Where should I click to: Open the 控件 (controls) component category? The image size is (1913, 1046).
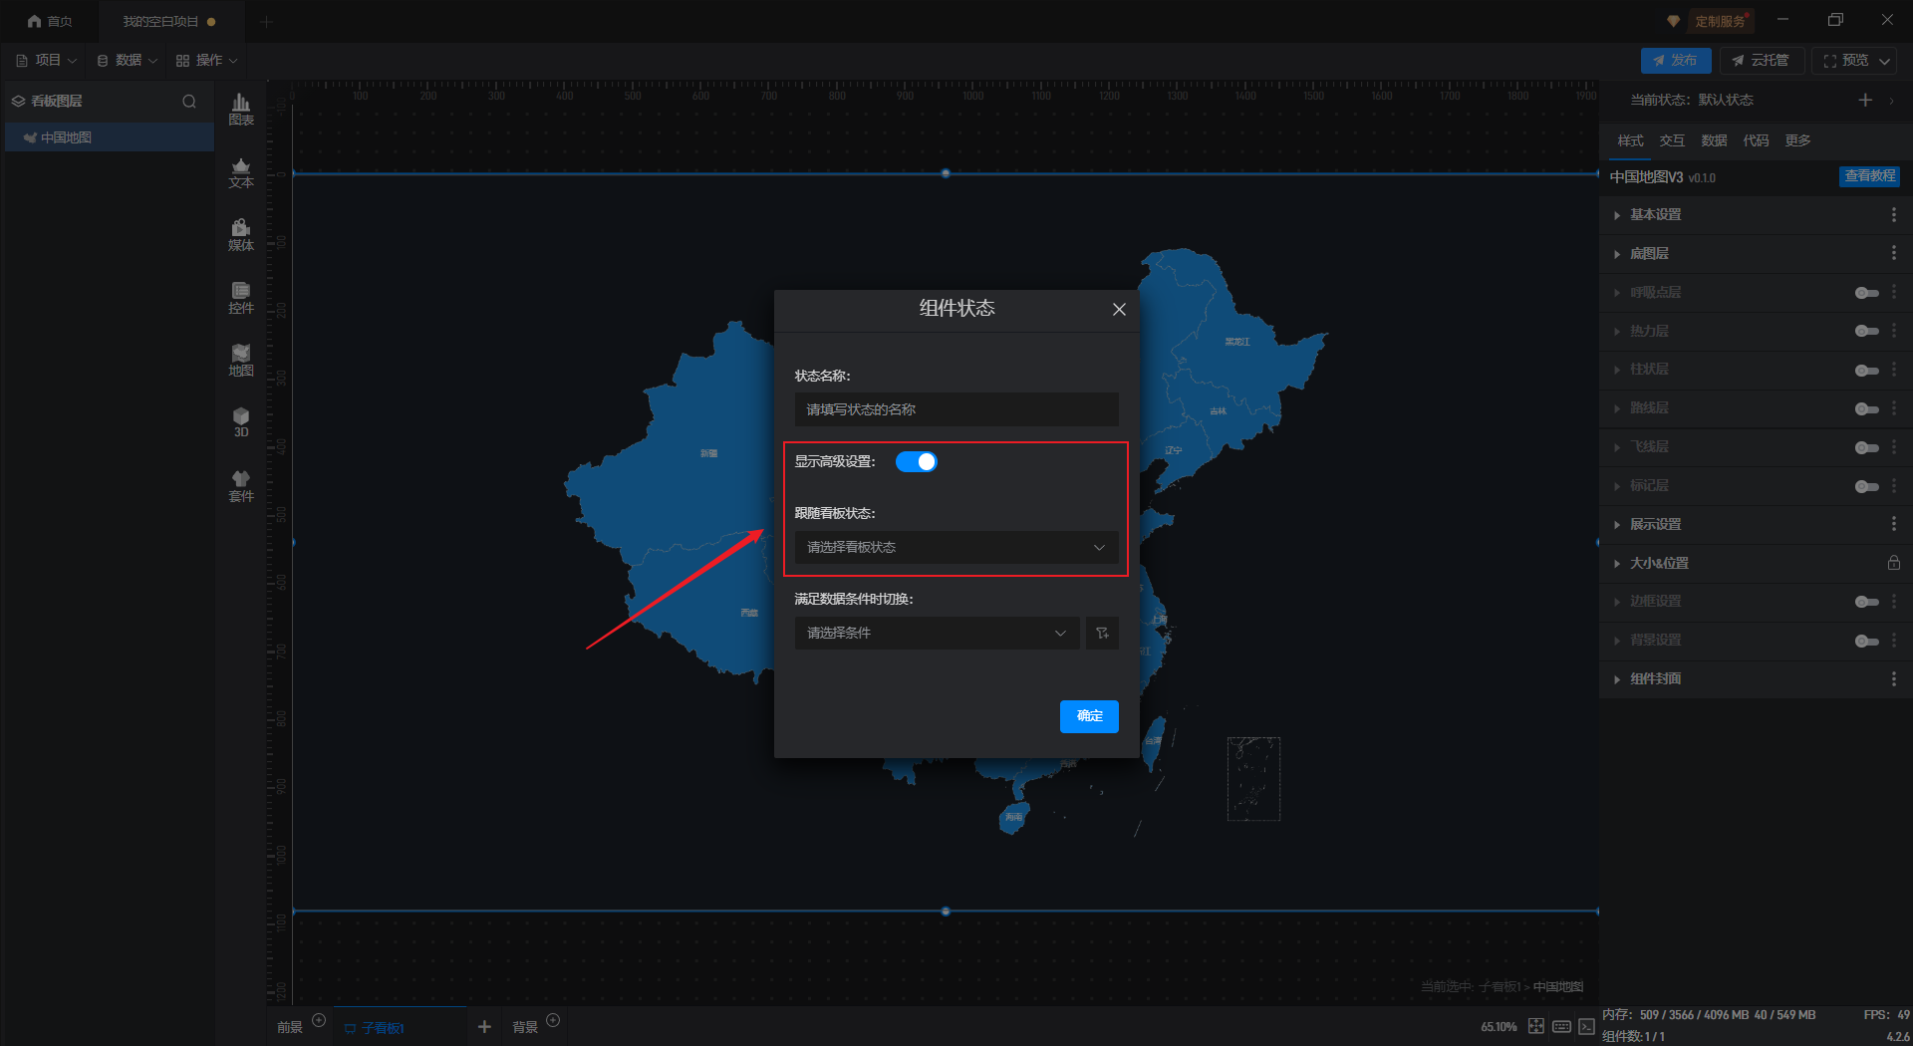click(241, 298)
